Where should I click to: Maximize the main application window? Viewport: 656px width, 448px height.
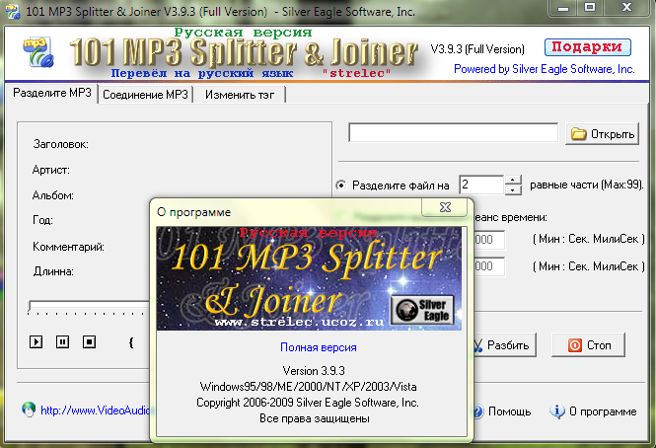590,8
